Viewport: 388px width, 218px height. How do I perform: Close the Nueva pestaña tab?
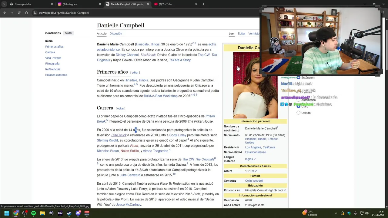point(52,4)
